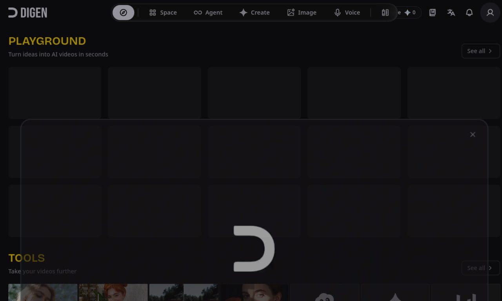Screen dimensions: 502x301
Task: See all Playground items
Action: click(x=480, y=51)
